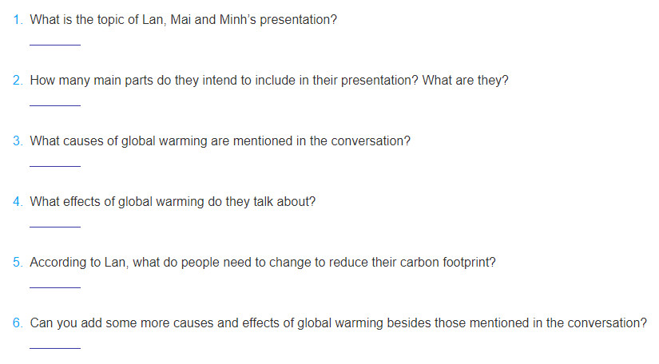Select the blue number 3 marker
Viewport: 659px width, 364px height.
[18, 141]
